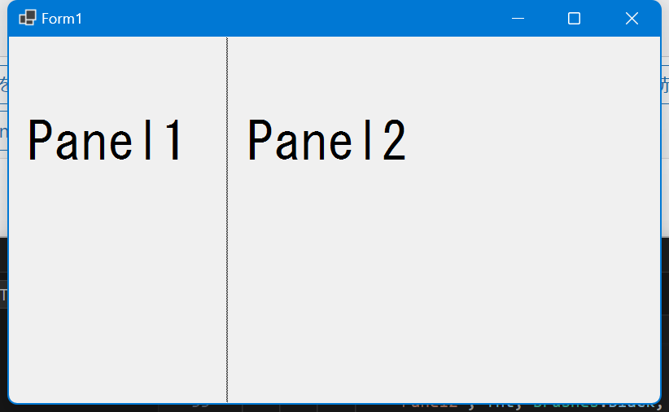
Task: Close the Form1 window
Action: pyautogui.click(x=632, y=19)
